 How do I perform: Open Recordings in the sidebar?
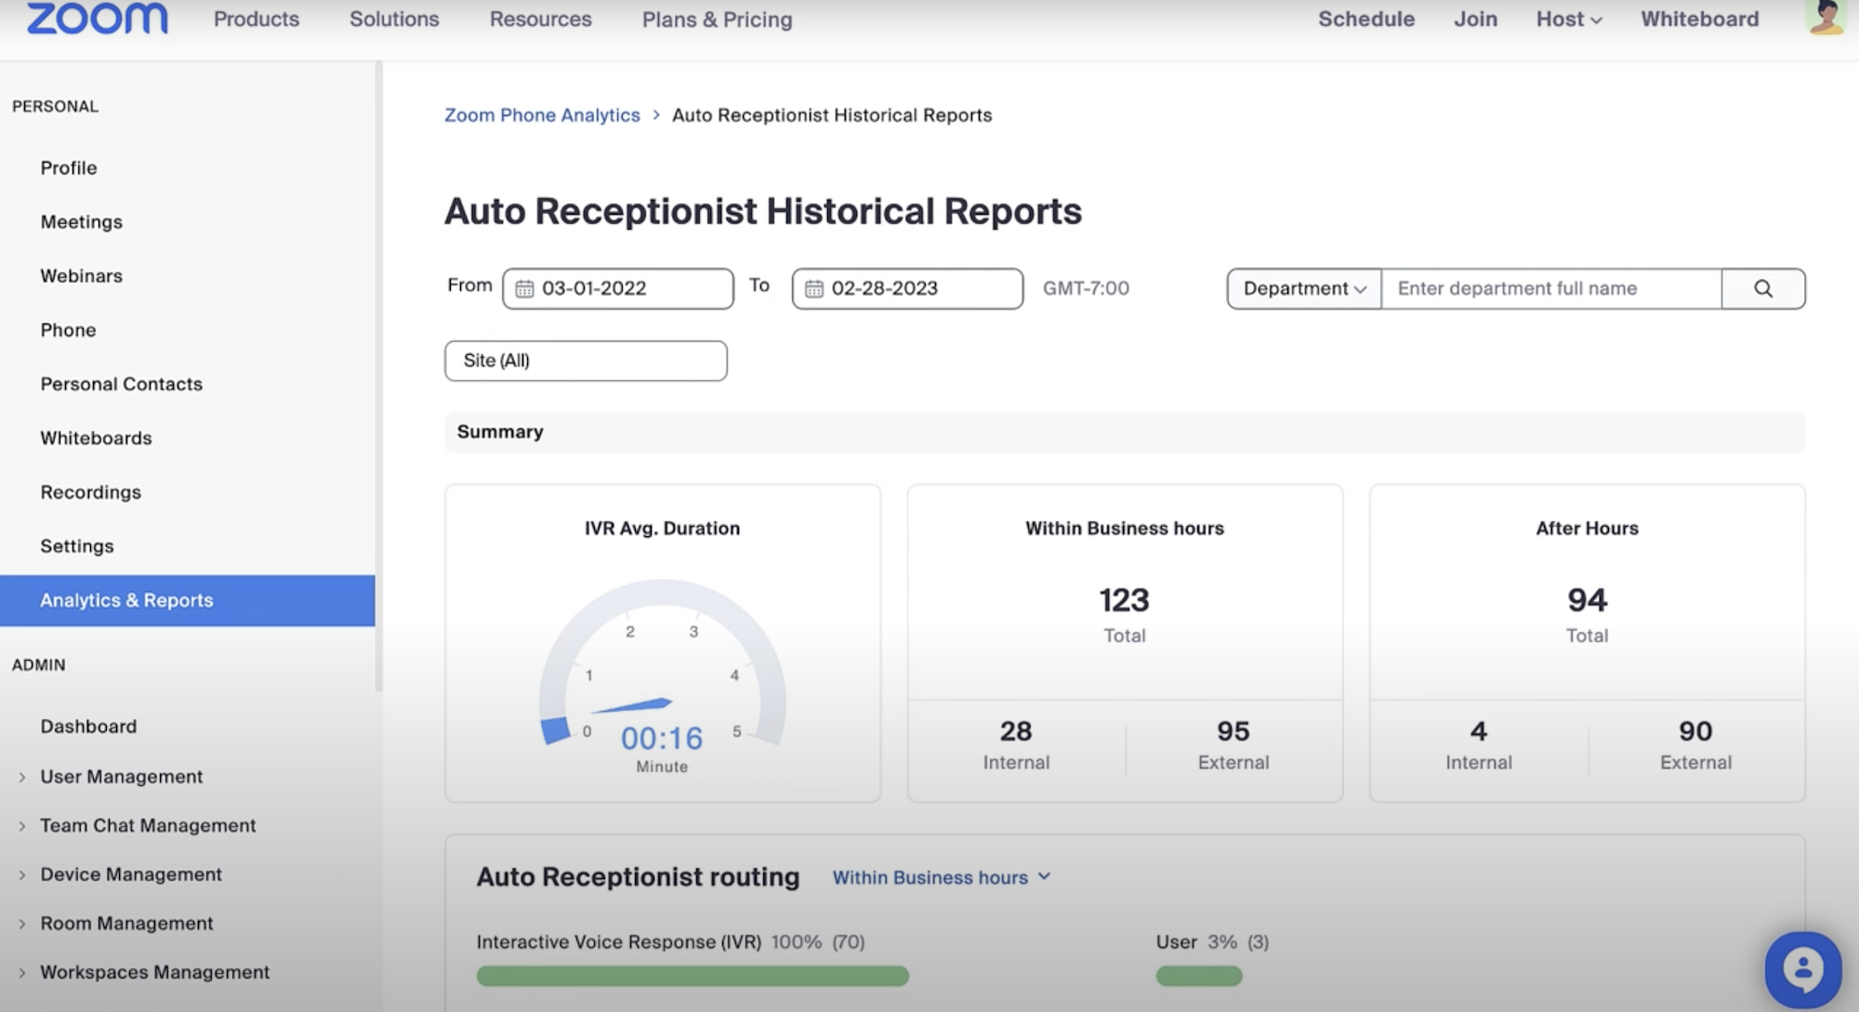(91, 493)
